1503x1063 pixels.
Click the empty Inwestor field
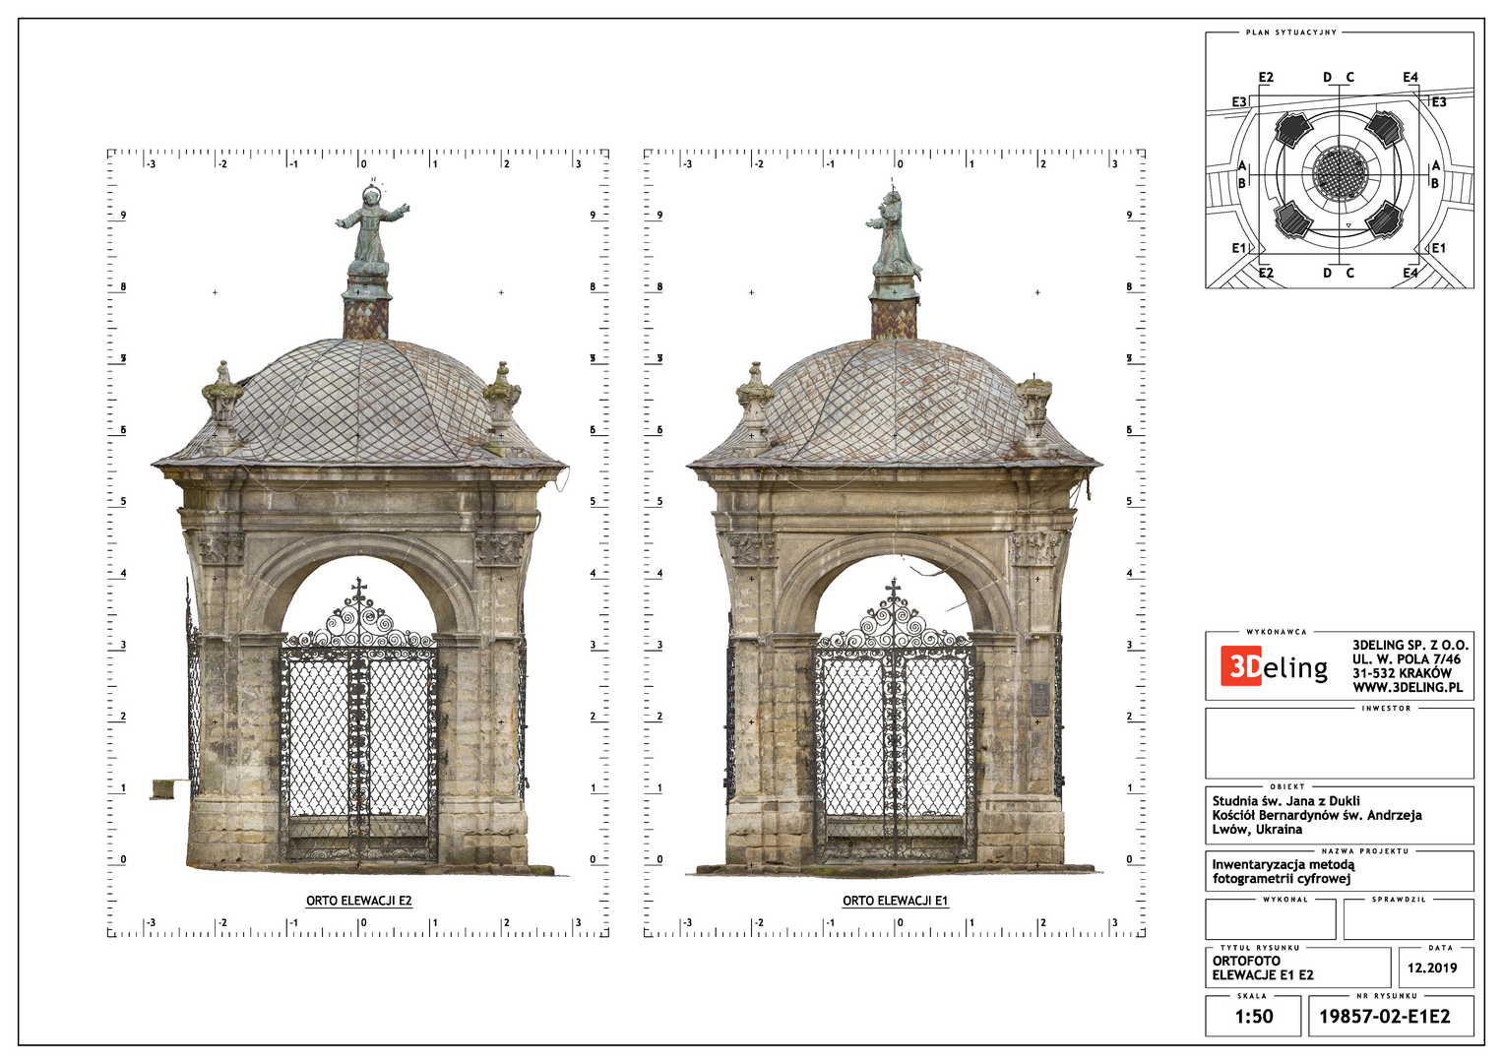click(x=1339, y=744)
